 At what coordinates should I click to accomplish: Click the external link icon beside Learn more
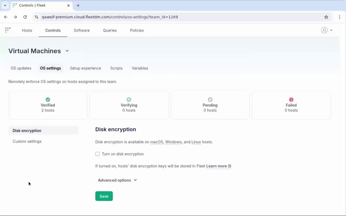point(229,166)
